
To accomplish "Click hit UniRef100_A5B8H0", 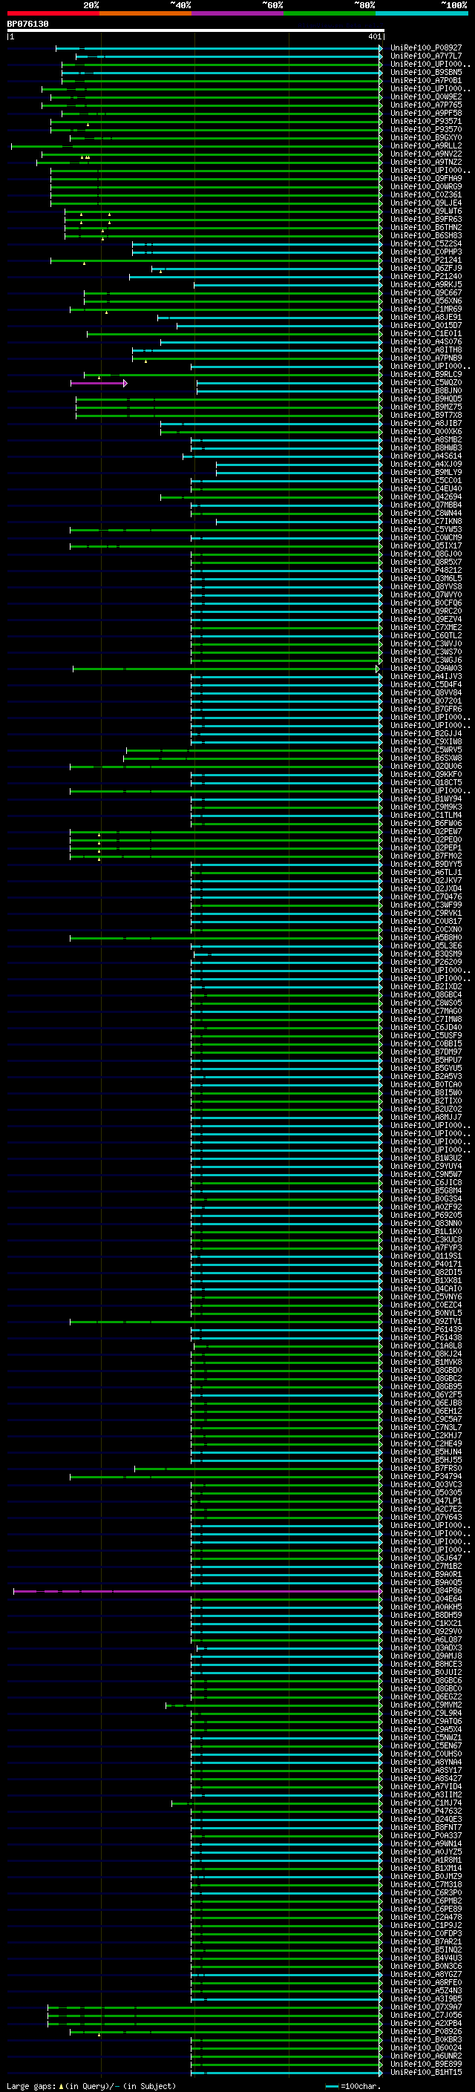I will (425, 938).
